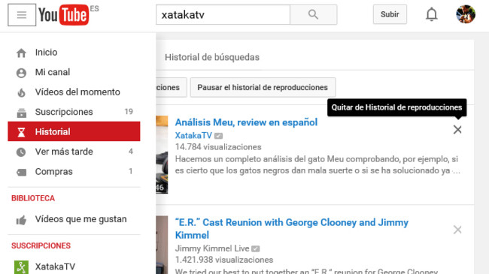Remove E.R. Cast Reunion video from history
Viewport: 489px width, 274px height.
(457, 230)
